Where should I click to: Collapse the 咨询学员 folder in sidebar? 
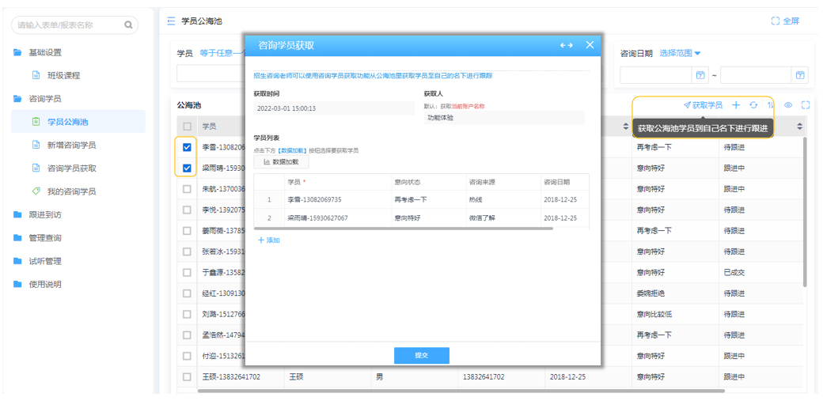44,99
